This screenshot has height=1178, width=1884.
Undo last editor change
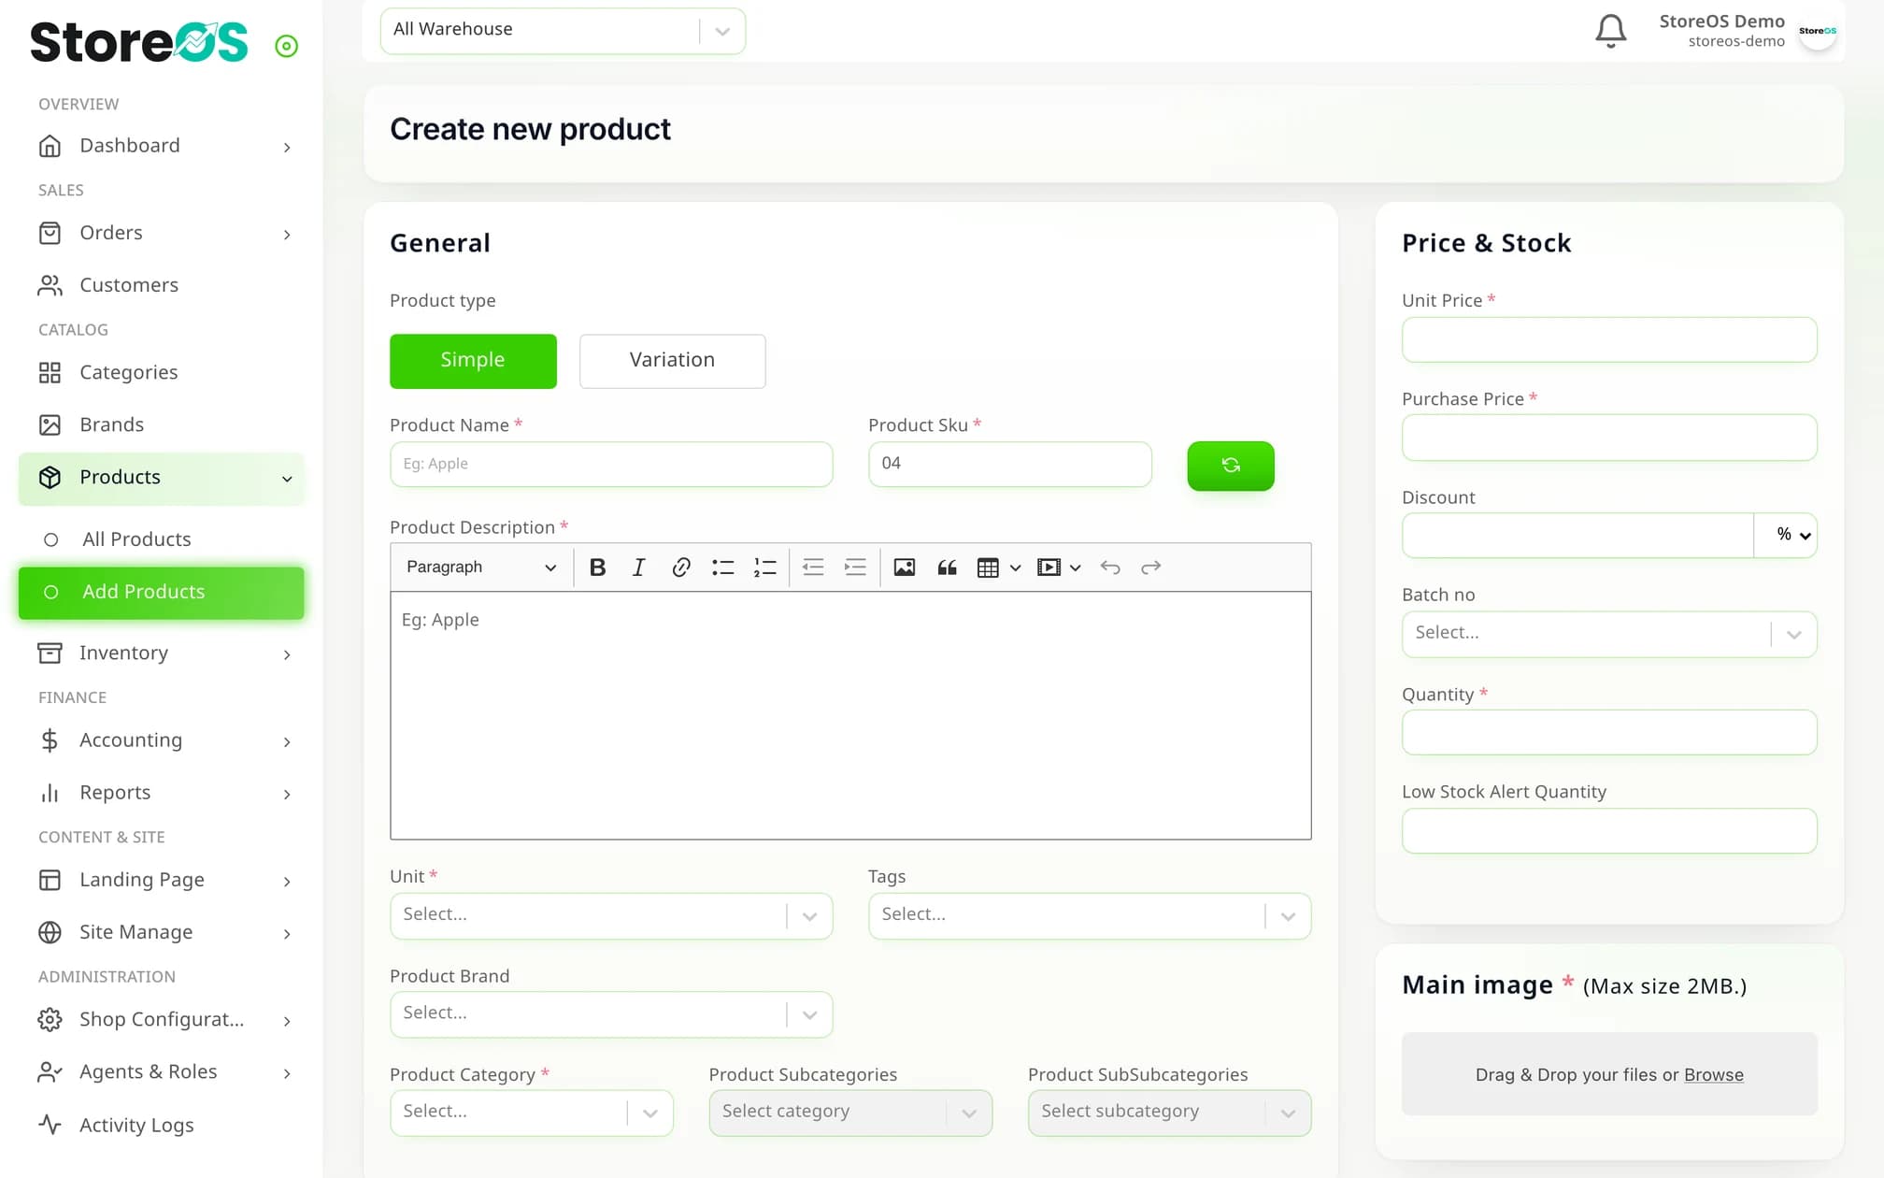tap(1109, 567)
